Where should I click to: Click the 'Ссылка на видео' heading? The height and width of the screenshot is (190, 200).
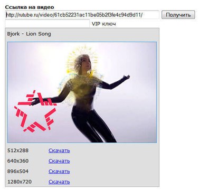coord(30,7)
